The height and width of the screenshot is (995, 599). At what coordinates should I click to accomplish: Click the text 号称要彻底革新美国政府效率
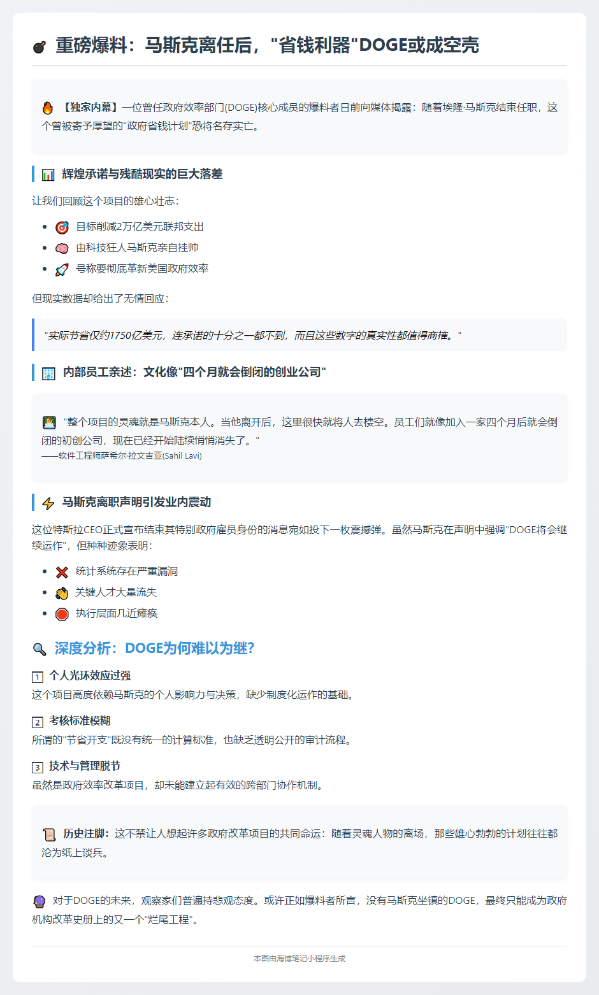(x=142, y=269)
